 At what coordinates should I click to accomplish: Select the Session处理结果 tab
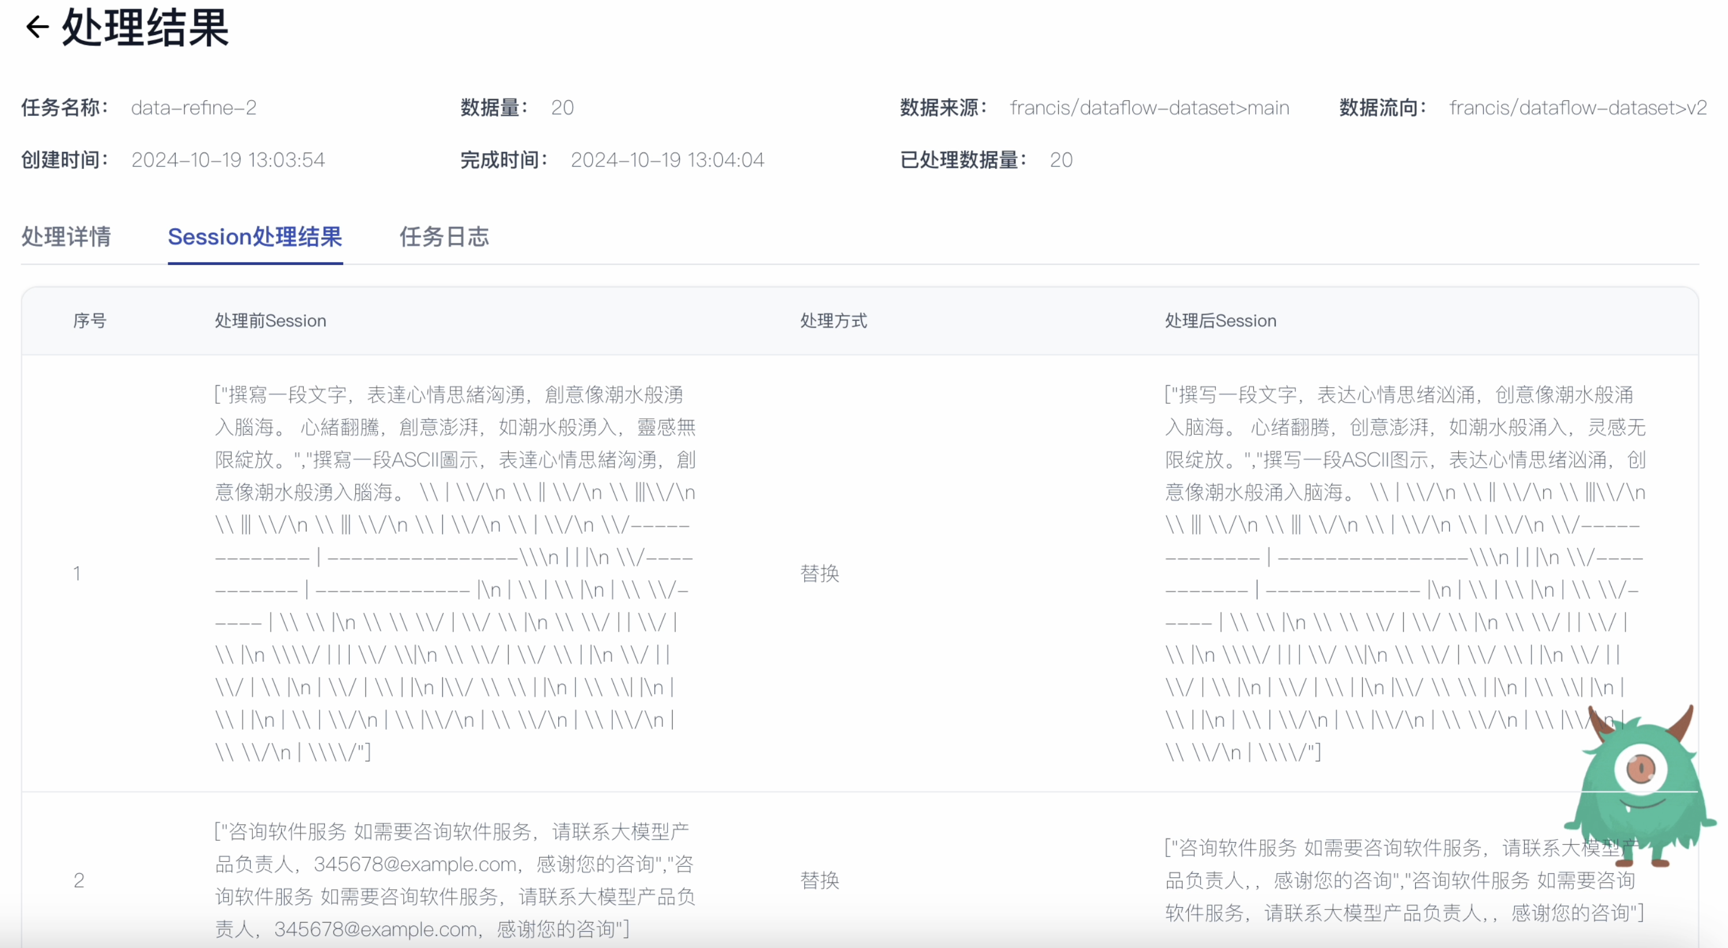pos(255,237)
